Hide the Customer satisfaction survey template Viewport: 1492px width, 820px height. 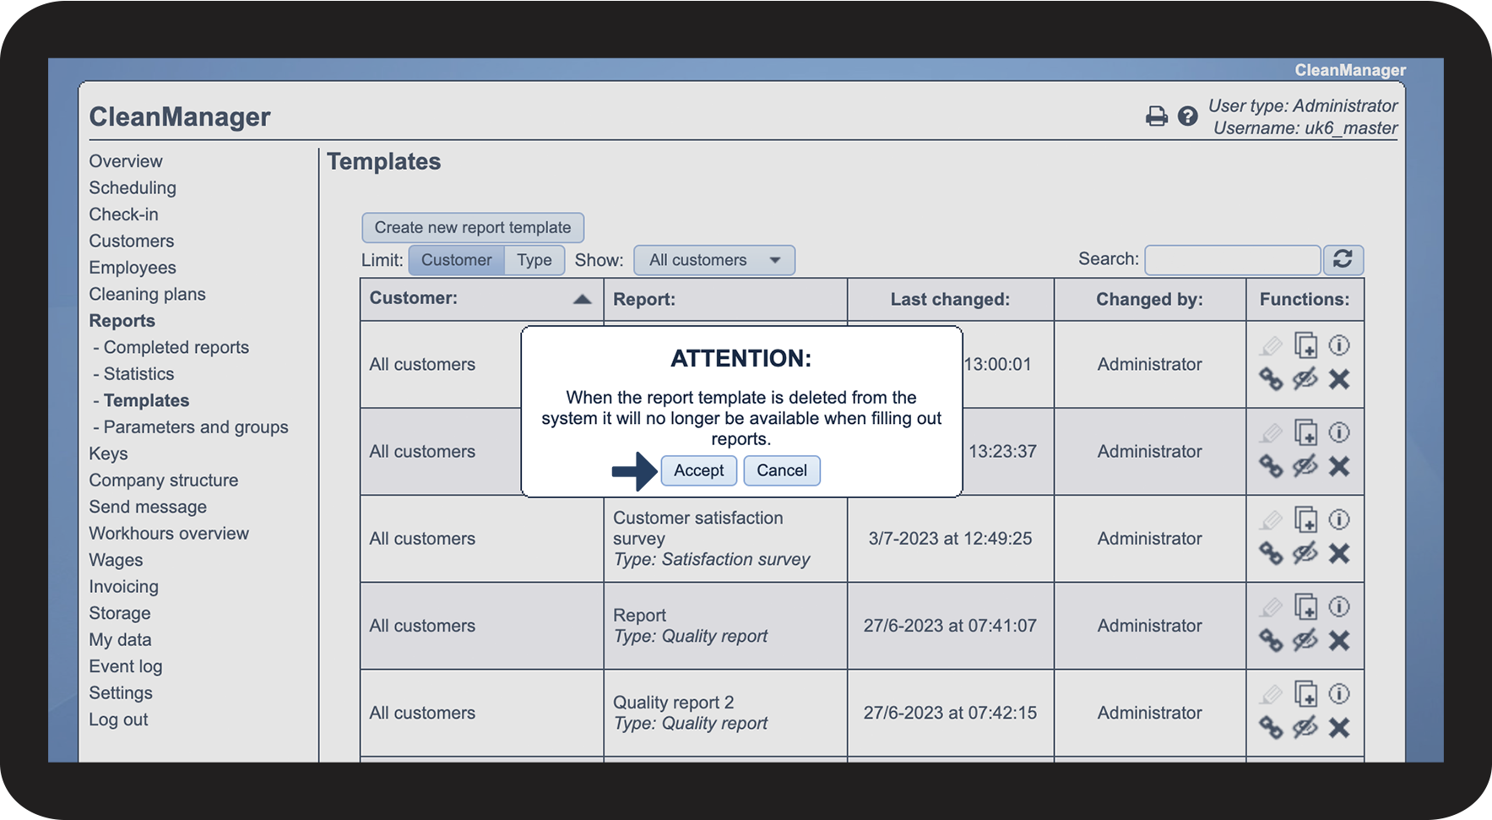pyautogui.click(x=1305, y=553)
